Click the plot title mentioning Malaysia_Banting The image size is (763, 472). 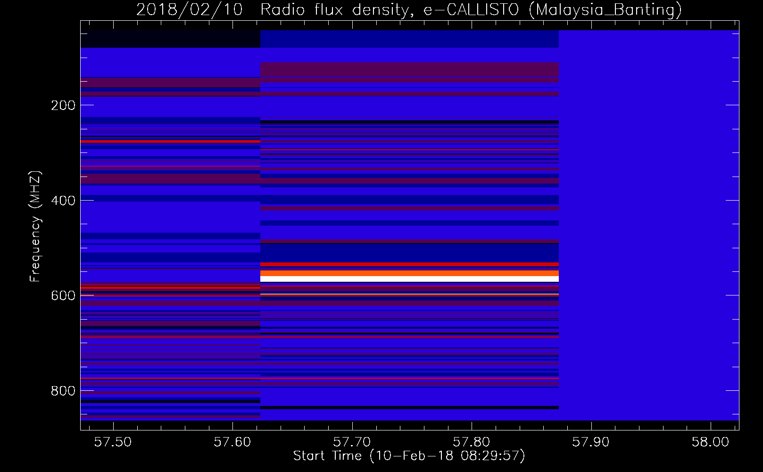pyautogui.click(x=409, y=9)
